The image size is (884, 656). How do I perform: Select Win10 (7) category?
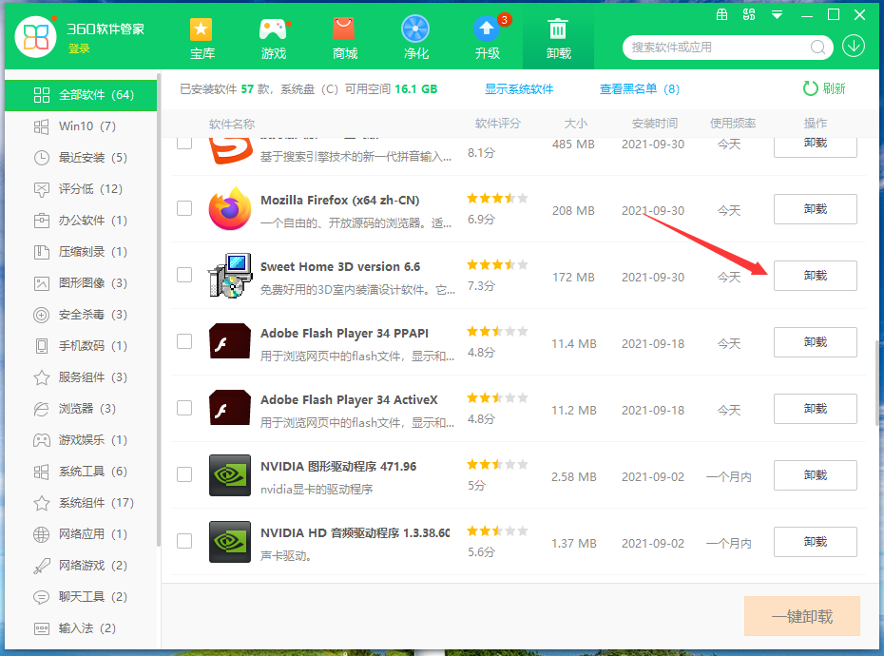(x=81, y=126)
